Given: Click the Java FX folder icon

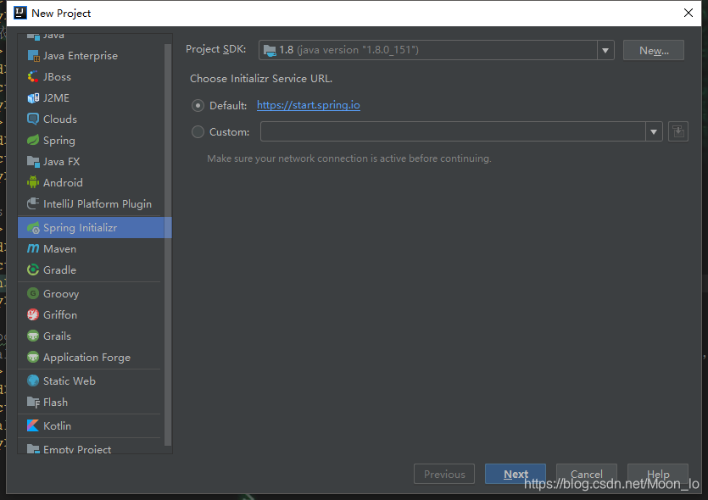Looking at the screenshot, I should (x=33, y=162).
